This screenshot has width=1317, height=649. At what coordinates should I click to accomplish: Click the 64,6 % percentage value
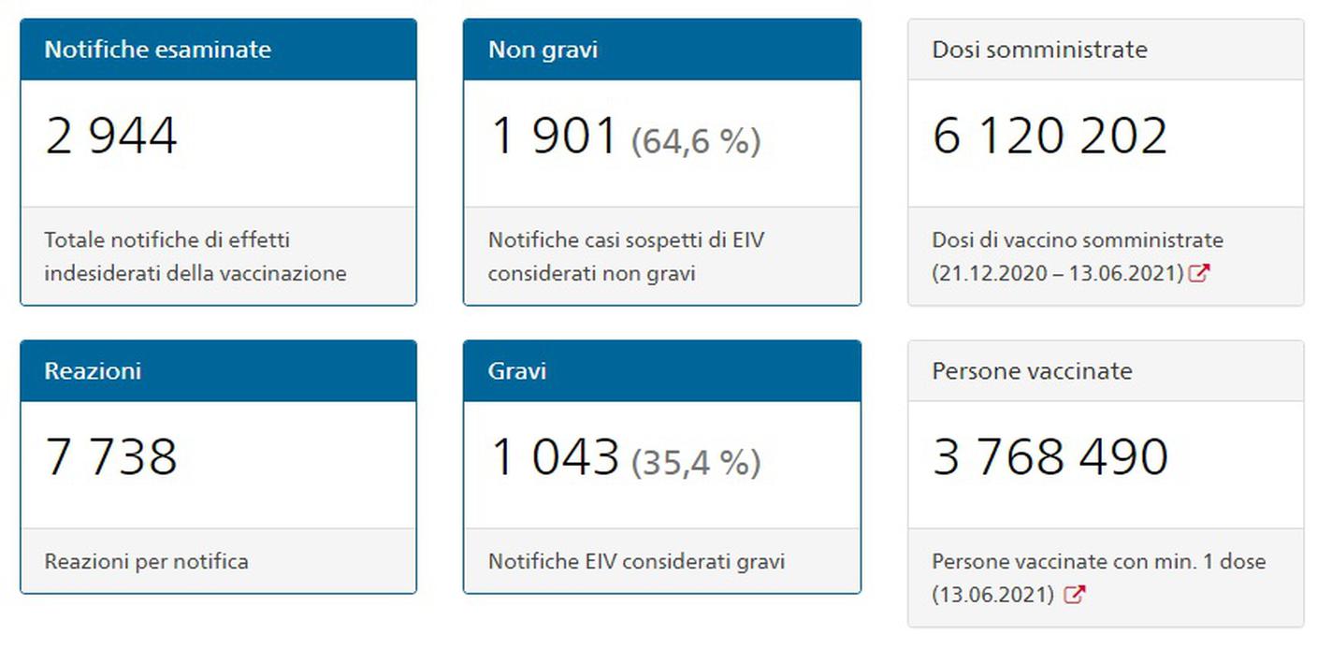coord(696,141)
